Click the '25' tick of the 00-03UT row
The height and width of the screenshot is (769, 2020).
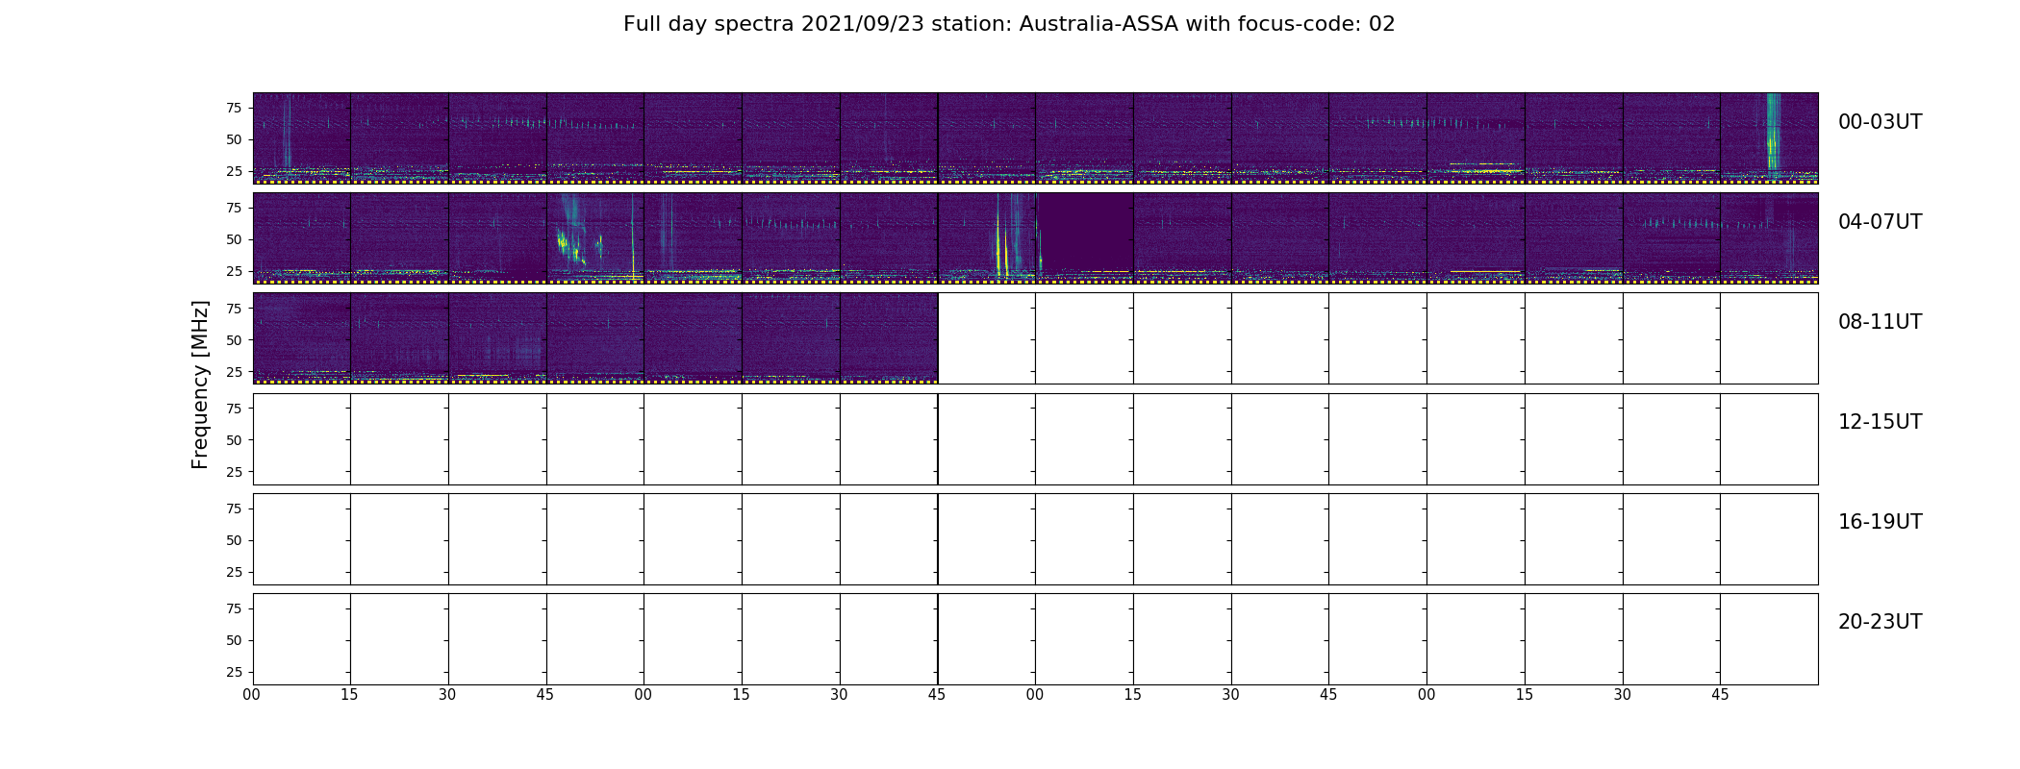tap(234, 171)
